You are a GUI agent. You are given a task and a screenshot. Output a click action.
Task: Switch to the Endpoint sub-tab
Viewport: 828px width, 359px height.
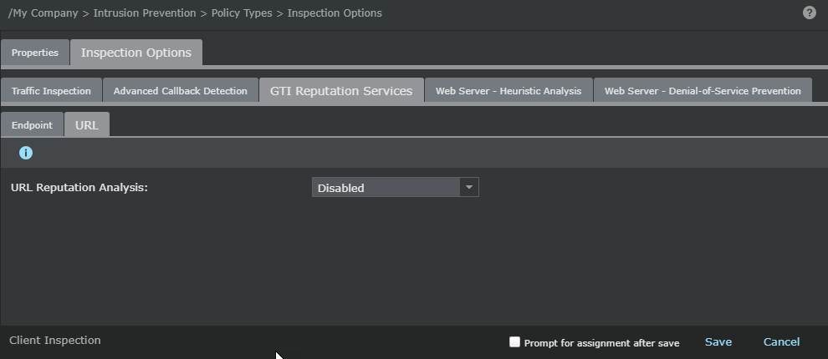[33, 125]
